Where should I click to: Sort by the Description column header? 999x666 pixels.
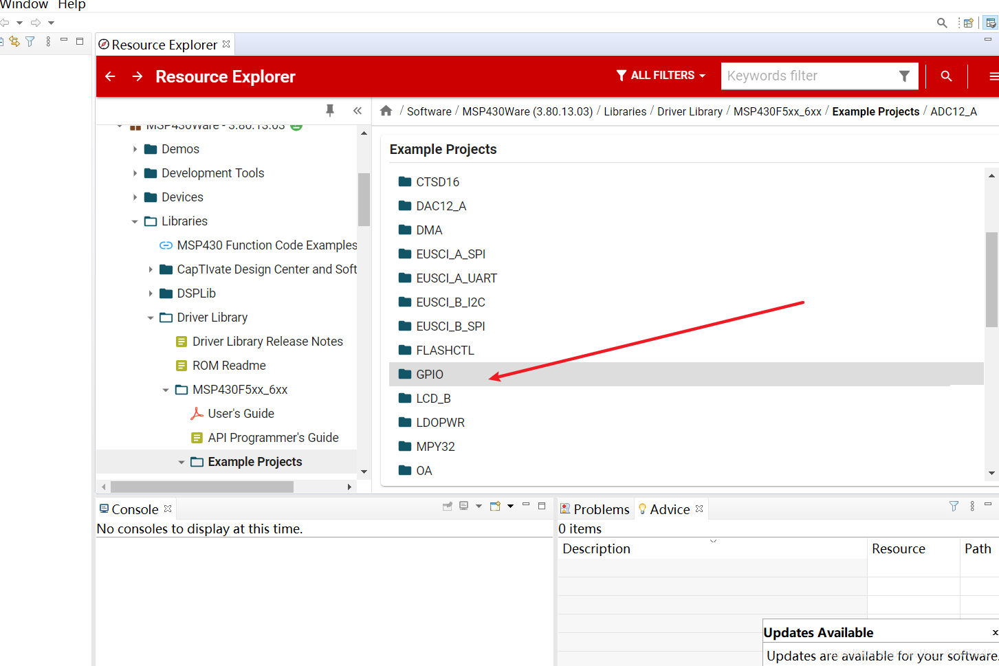(712, 548)
